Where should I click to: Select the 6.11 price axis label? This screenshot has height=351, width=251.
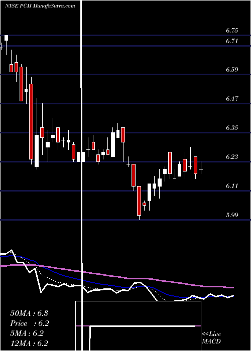(232, 186)
